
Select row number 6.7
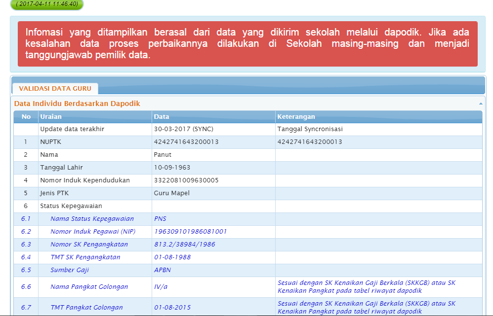point(26,308)
